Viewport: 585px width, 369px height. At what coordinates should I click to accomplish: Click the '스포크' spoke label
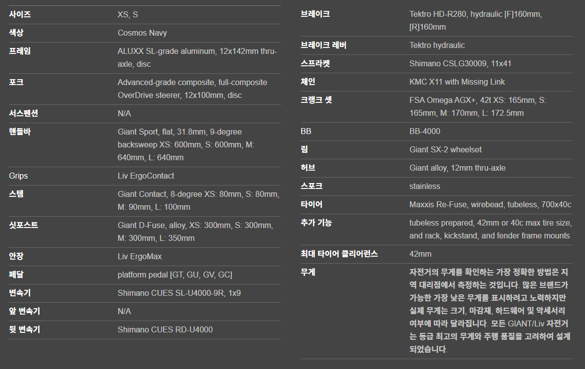[312, 186]
